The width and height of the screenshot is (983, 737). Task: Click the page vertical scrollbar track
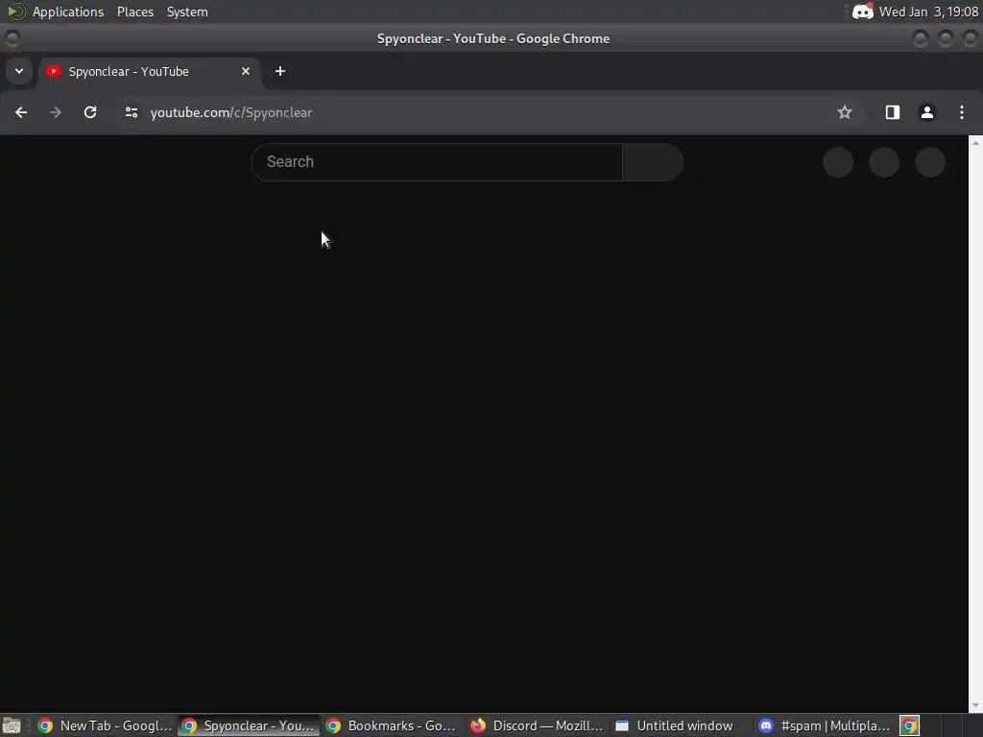[x=975, y=423]
